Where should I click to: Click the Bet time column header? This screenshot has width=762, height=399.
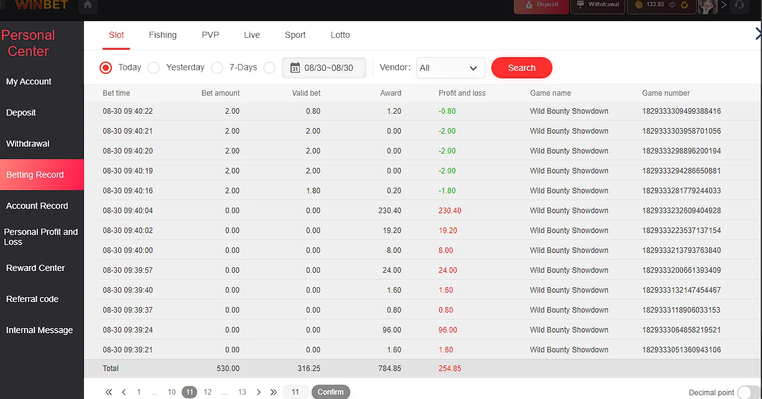(x=116, y=93)
